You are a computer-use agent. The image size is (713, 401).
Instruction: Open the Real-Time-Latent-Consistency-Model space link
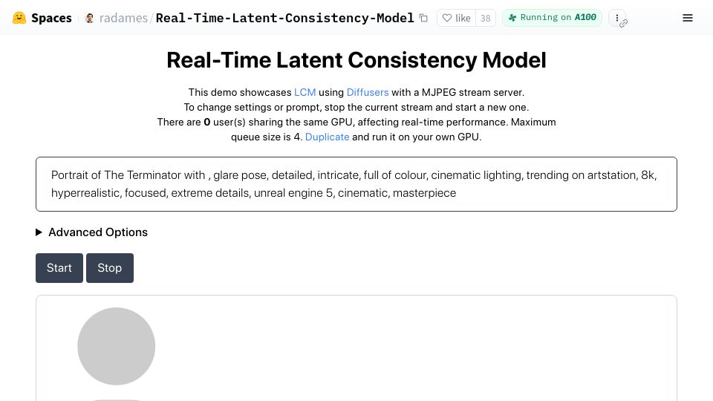coord(284,18)
